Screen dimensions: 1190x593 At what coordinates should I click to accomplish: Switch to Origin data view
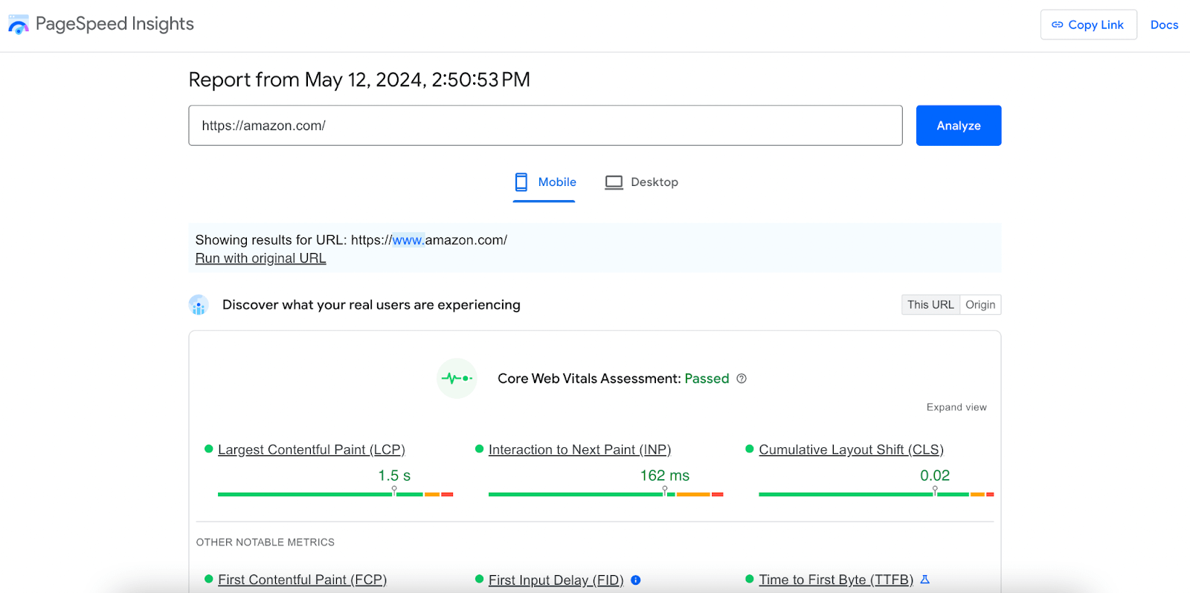click(x=980, y=305)
